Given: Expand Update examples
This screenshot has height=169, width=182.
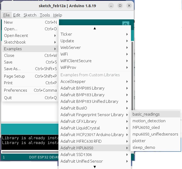Looking at the screenshot, I should tap(95, 41).
